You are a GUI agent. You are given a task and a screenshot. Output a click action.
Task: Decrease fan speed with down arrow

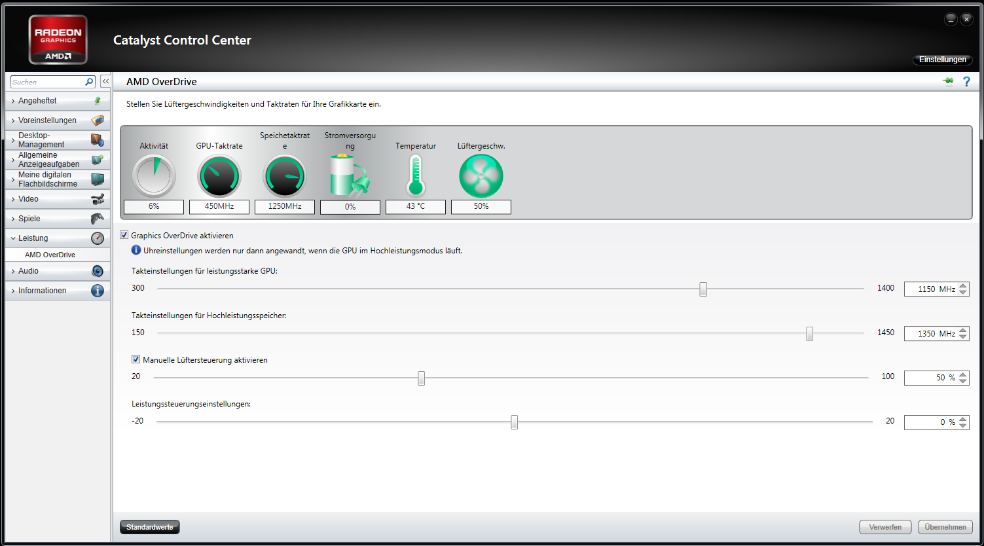click(962, 382)
